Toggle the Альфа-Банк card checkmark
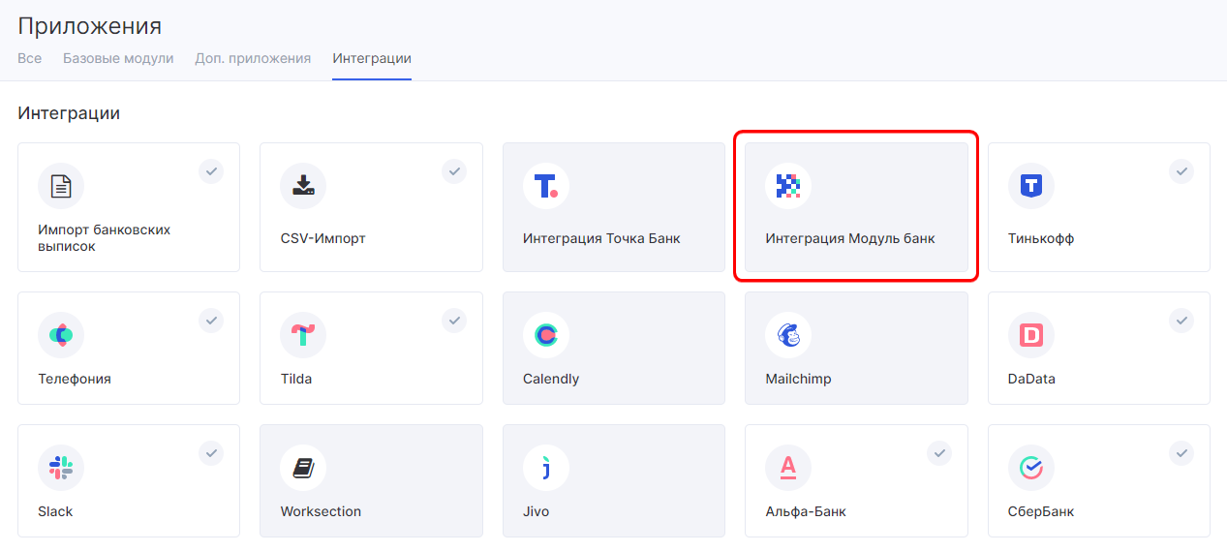1227x552 pixels. (x=939, y=453)
